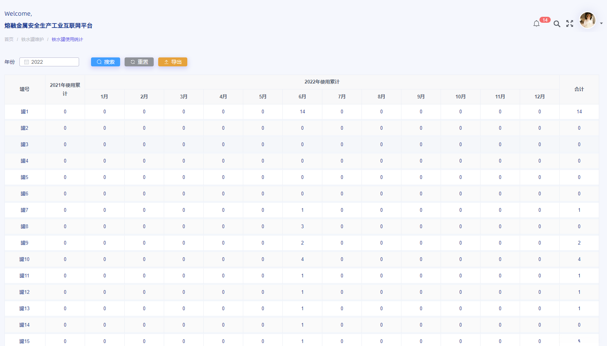Select the 罐4 row label

tap(25, 161)
